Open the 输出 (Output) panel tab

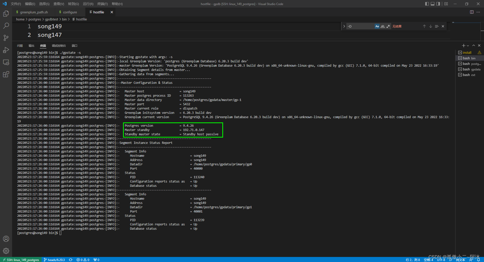31,46
